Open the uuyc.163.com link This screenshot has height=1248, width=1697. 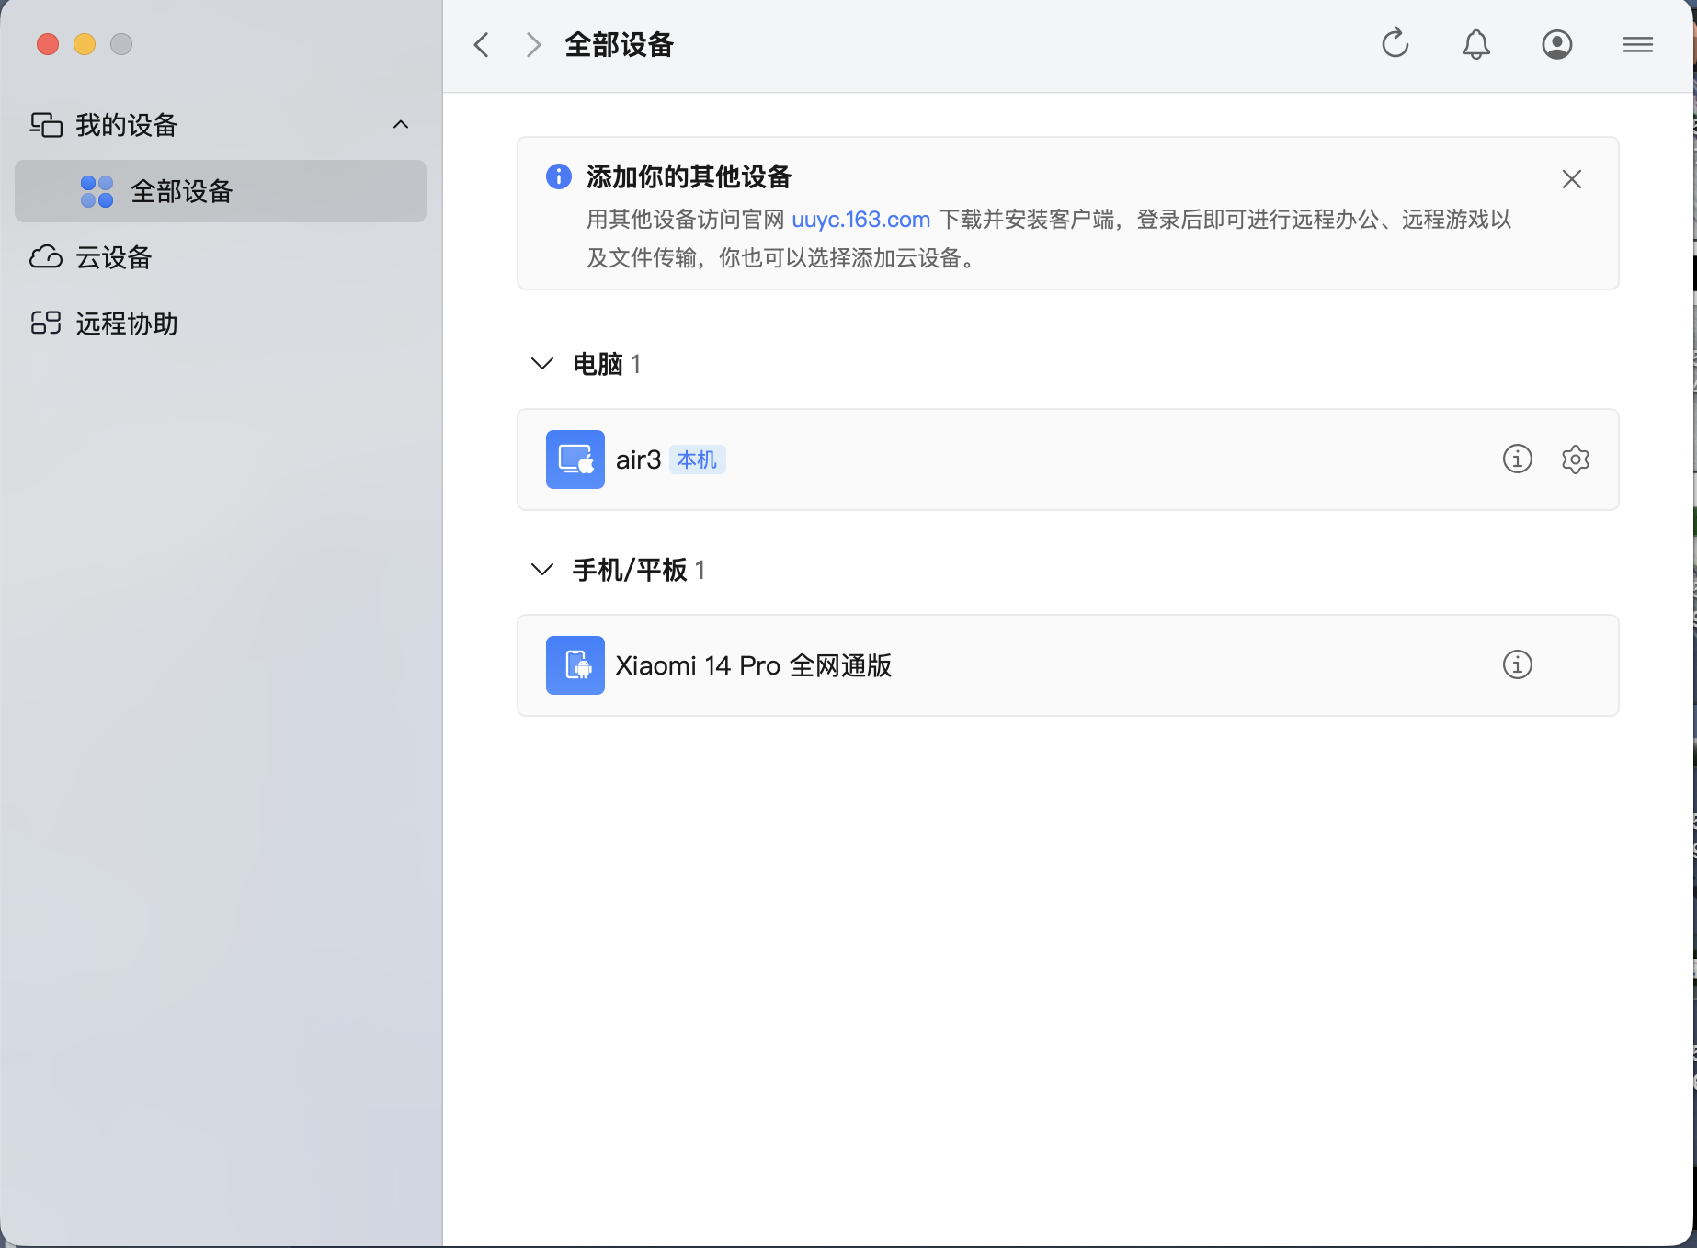tap(860, 220)
